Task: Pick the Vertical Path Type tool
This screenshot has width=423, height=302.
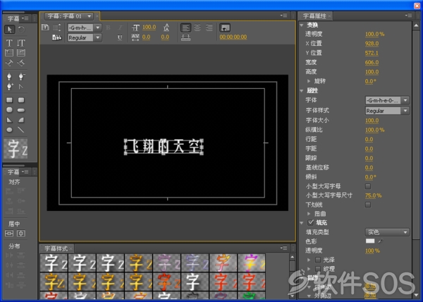Action: tap(21, 63)
